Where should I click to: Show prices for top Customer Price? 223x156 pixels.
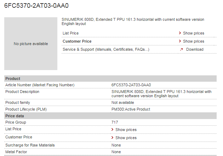193,41
